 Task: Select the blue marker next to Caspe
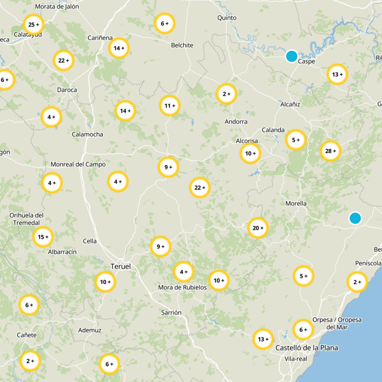pos(292,56)
